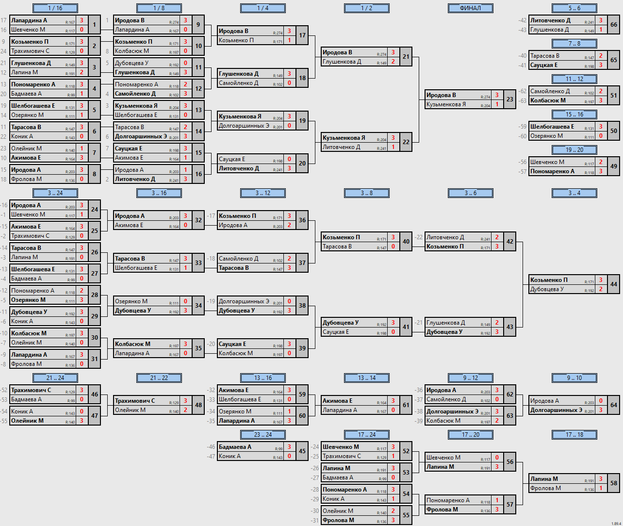Image resolution: width=623 pixels, height=526 pixels.
Task: Select 'Литовченко Д' in semifinal match 22
Action: click(x=341, y=147)
